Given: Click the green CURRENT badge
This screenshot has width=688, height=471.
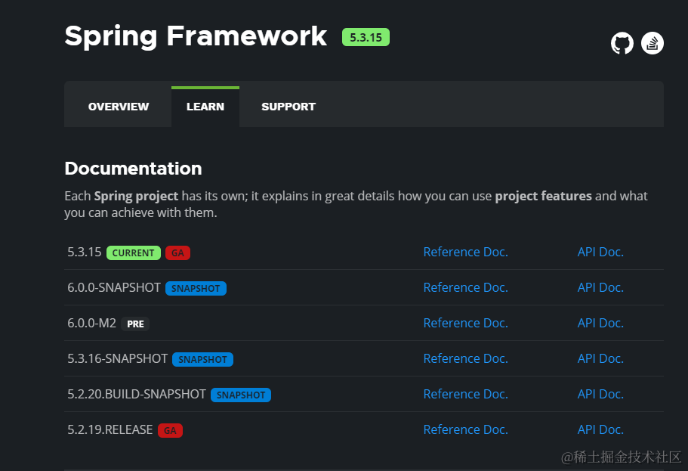Looking at the screenshot, I should pos(134,253).
